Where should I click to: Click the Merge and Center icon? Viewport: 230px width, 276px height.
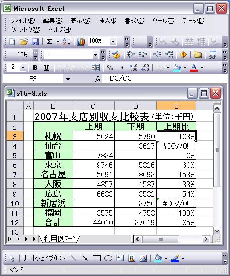[x=96, y=68]
